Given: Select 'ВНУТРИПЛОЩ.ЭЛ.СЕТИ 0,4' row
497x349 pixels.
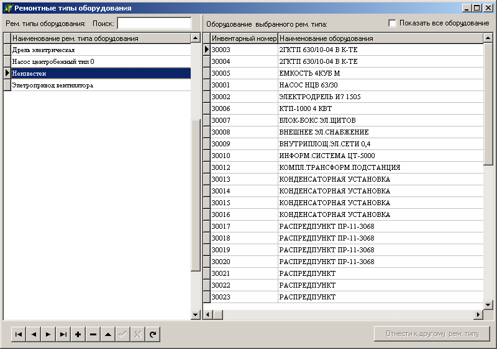Looking at the screenshot, I should click(347, 144).
